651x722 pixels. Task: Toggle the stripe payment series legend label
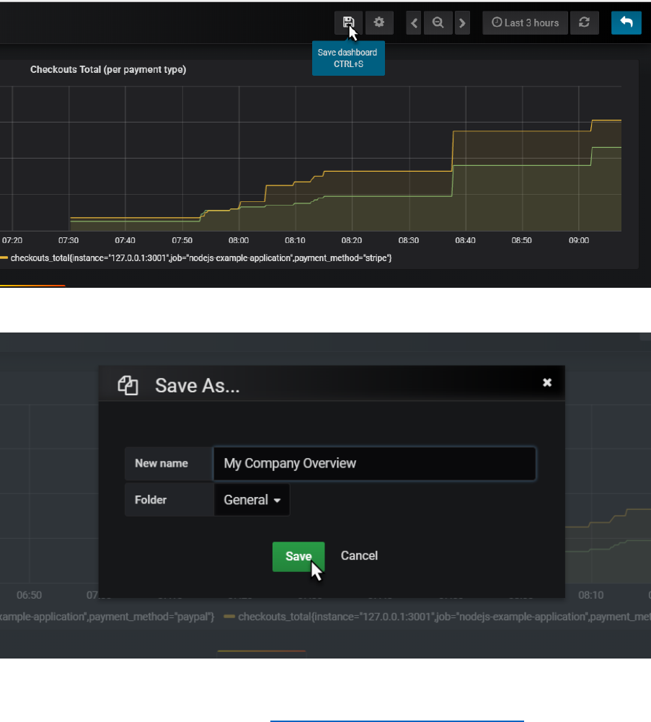click(x=201, y=257)
